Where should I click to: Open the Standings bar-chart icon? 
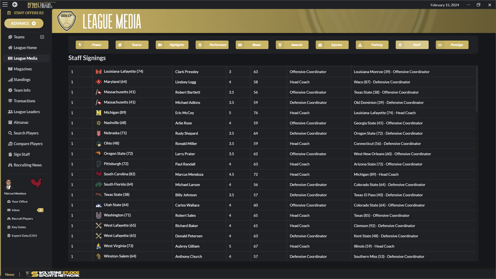point(10,80)
